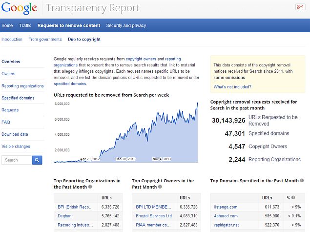Image resolution: width=310 pixels, height=232 pixels.
Task: Click the Nov 4, 2013 chart label
Action: (x=162, y=159)
